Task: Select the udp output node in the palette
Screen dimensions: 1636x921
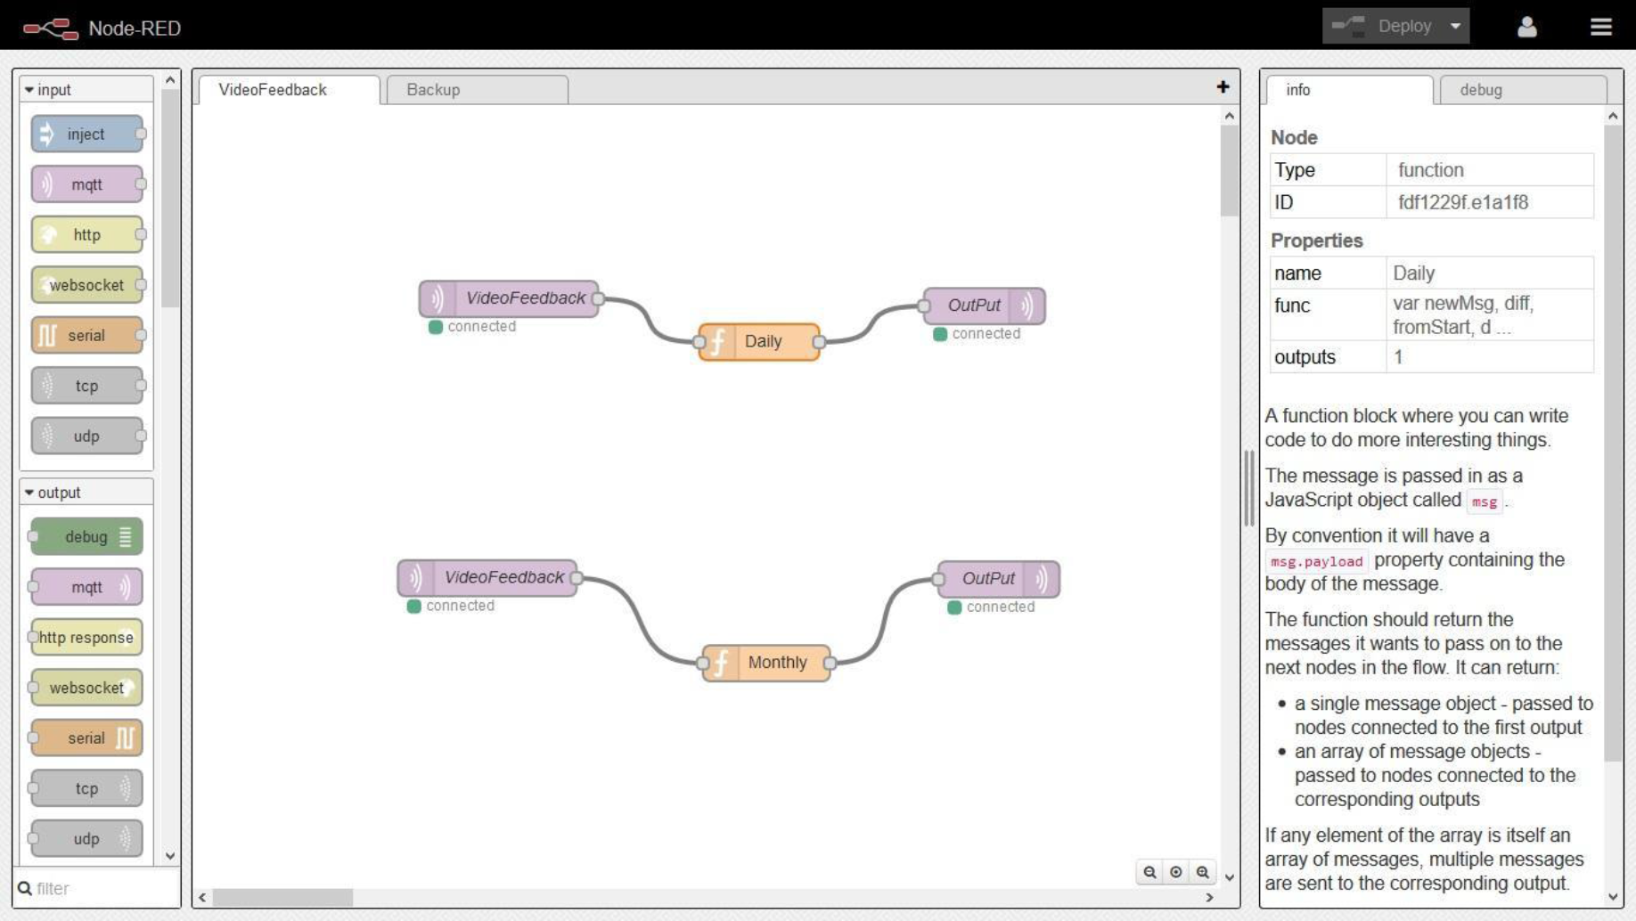Action: pos(86,839)
